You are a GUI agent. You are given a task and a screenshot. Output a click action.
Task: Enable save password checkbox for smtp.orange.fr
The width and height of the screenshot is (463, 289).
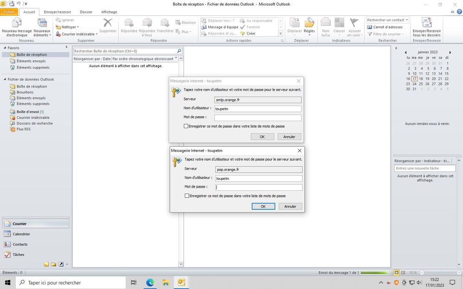point(186,126)
